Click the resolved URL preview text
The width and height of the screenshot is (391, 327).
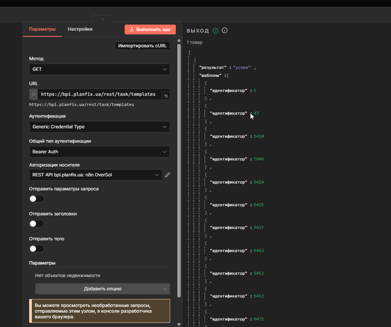pos(81,104)
